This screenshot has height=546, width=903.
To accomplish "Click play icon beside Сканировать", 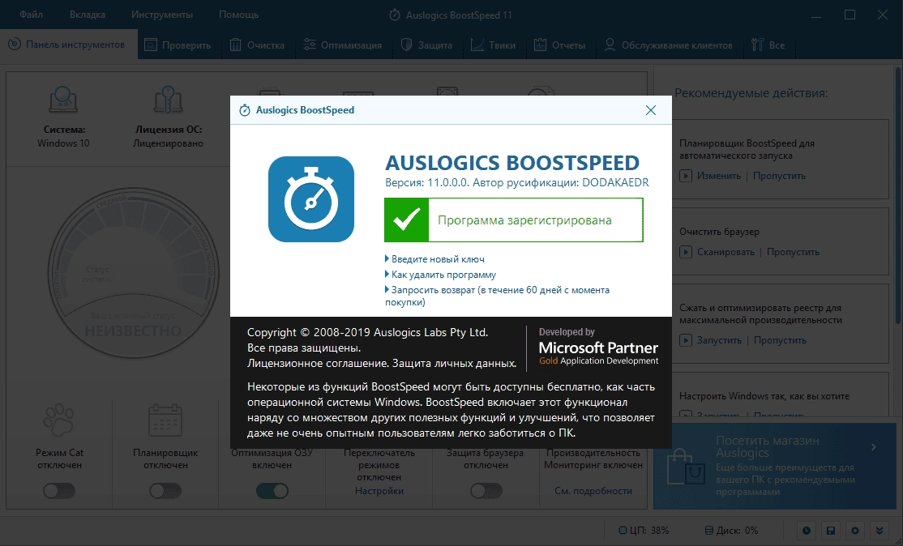I will (x=685, y=251).
